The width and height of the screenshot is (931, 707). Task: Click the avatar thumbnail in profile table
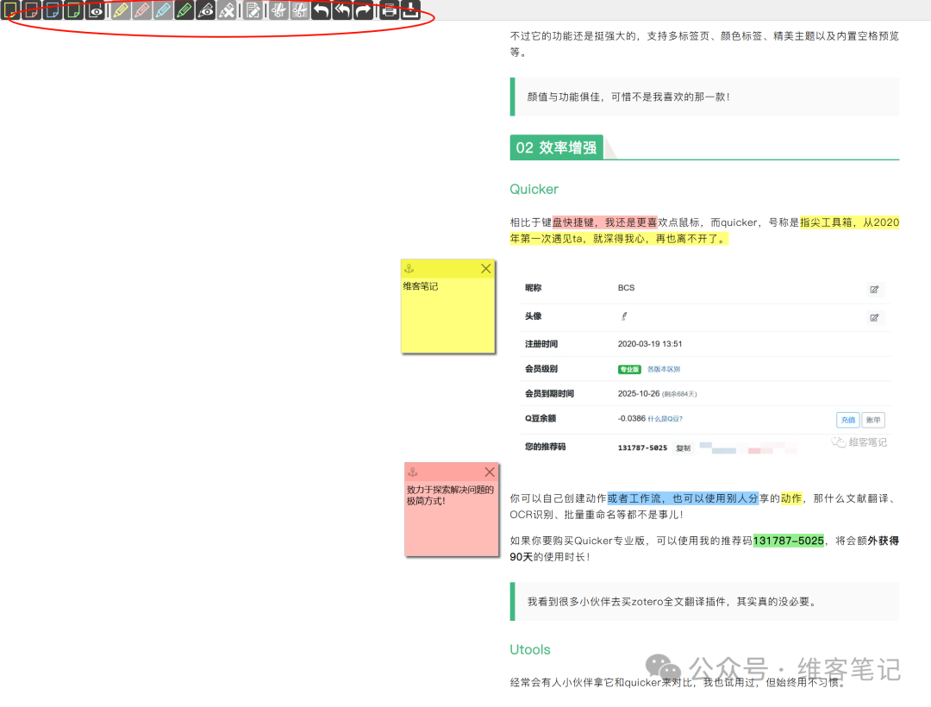click(x=624, y=316)
